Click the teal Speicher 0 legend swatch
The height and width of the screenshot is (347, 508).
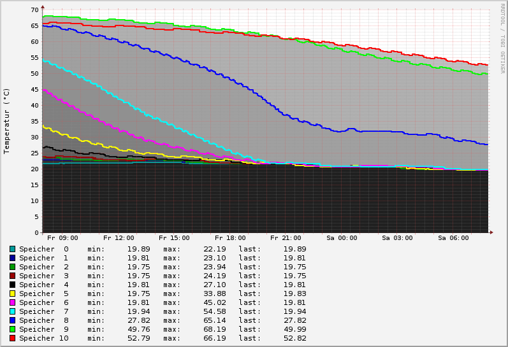[x=12, y=249]
